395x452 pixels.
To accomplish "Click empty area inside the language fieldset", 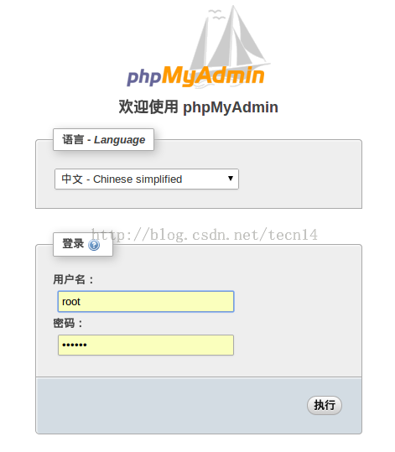I will point(300,179).
